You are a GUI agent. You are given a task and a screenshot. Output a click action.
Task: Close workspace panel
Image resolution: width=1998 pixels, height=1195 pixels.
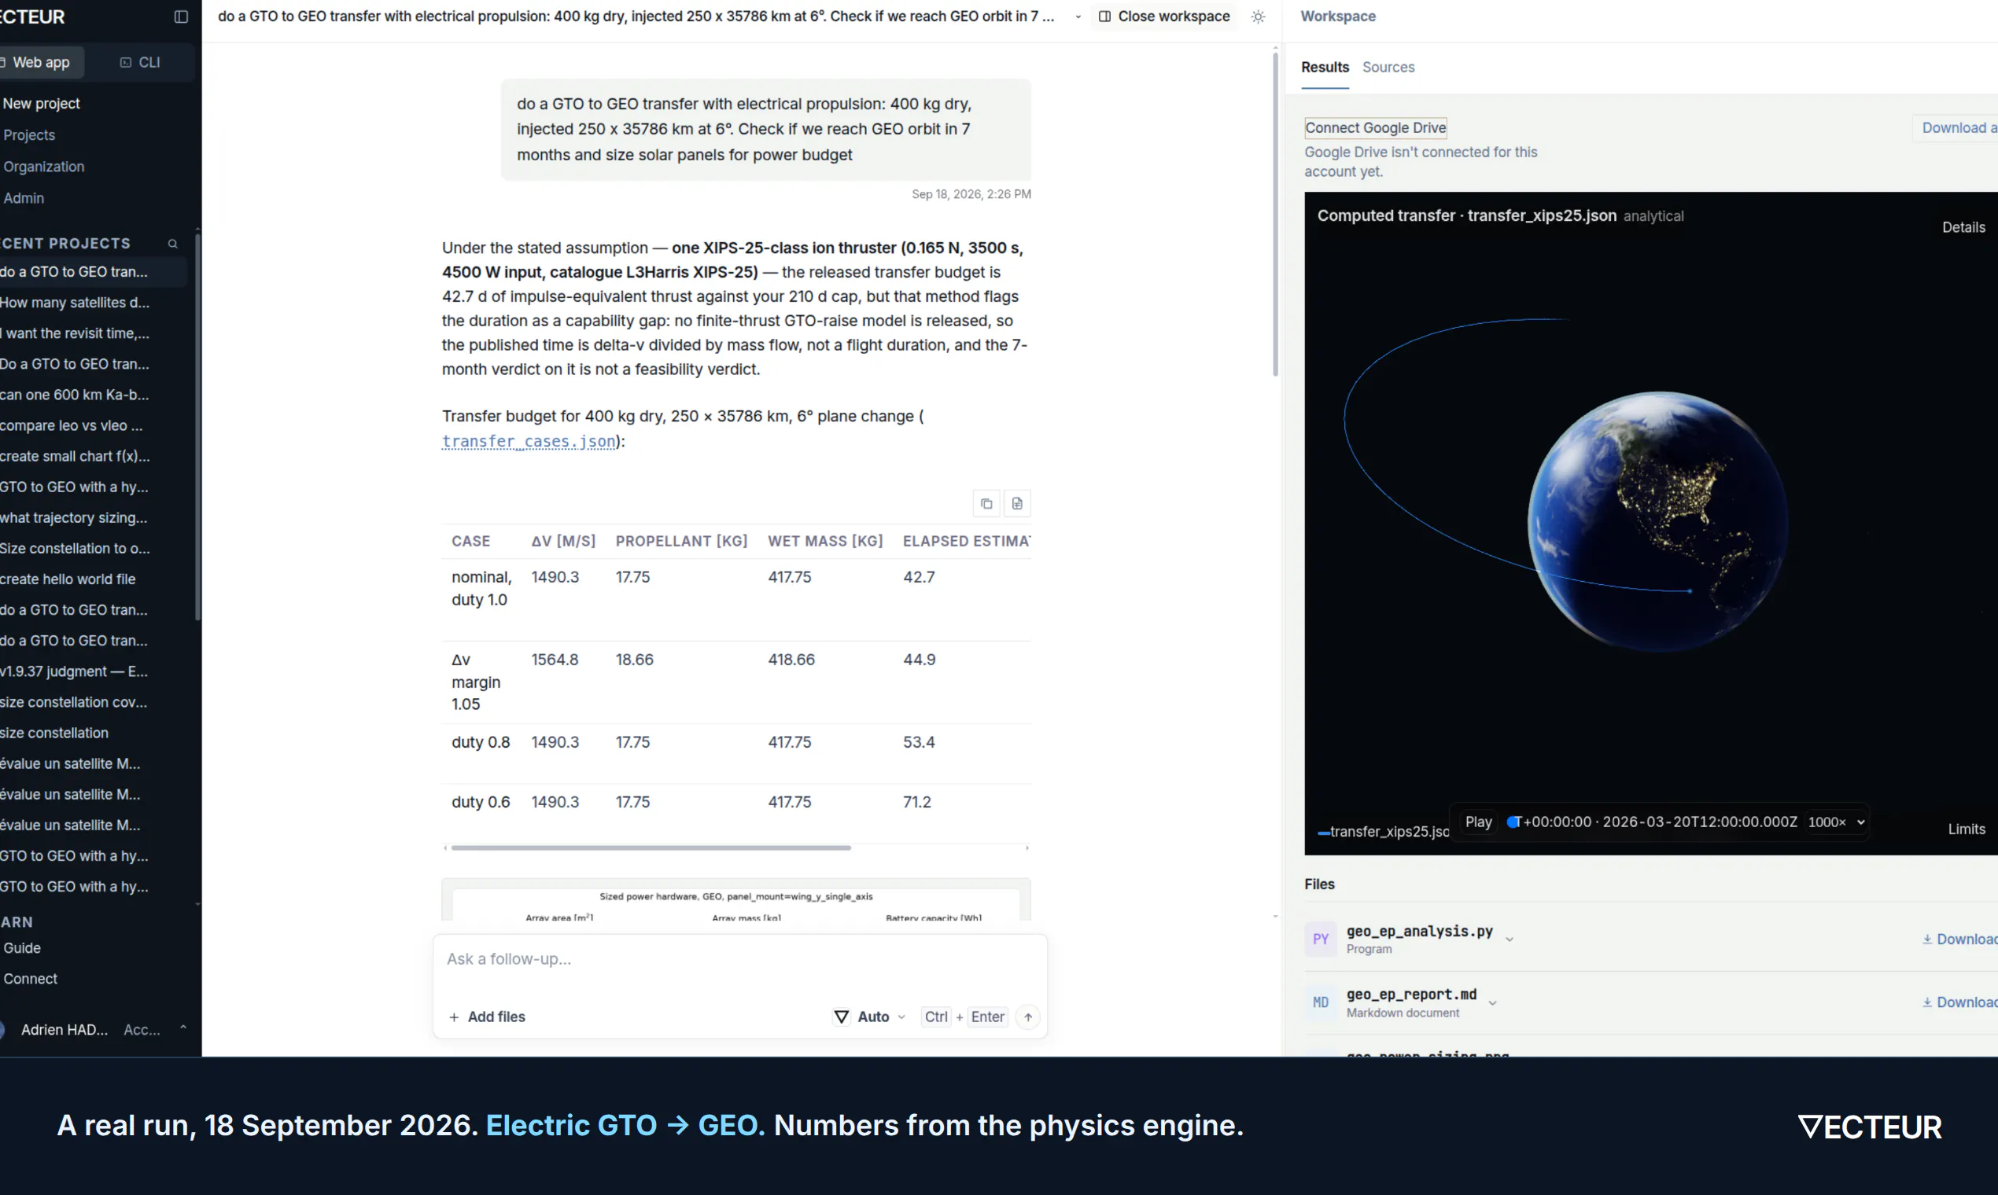[1163, 16]
